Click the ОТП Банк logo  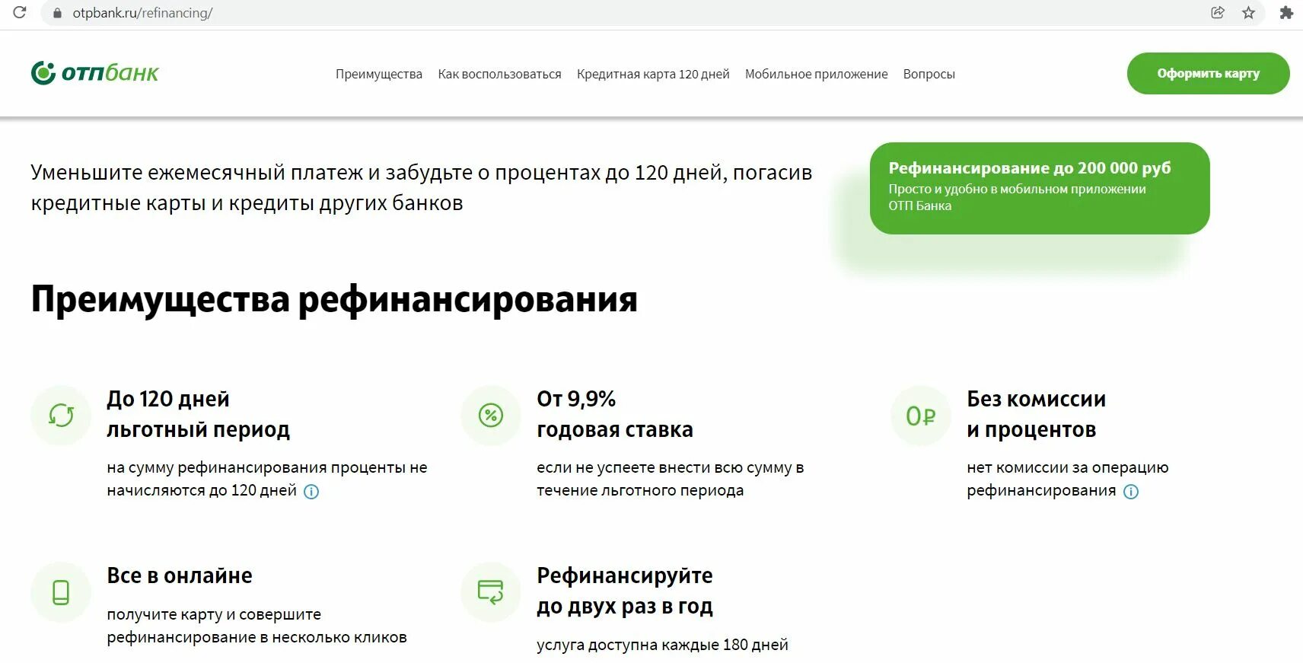(94, 73)
